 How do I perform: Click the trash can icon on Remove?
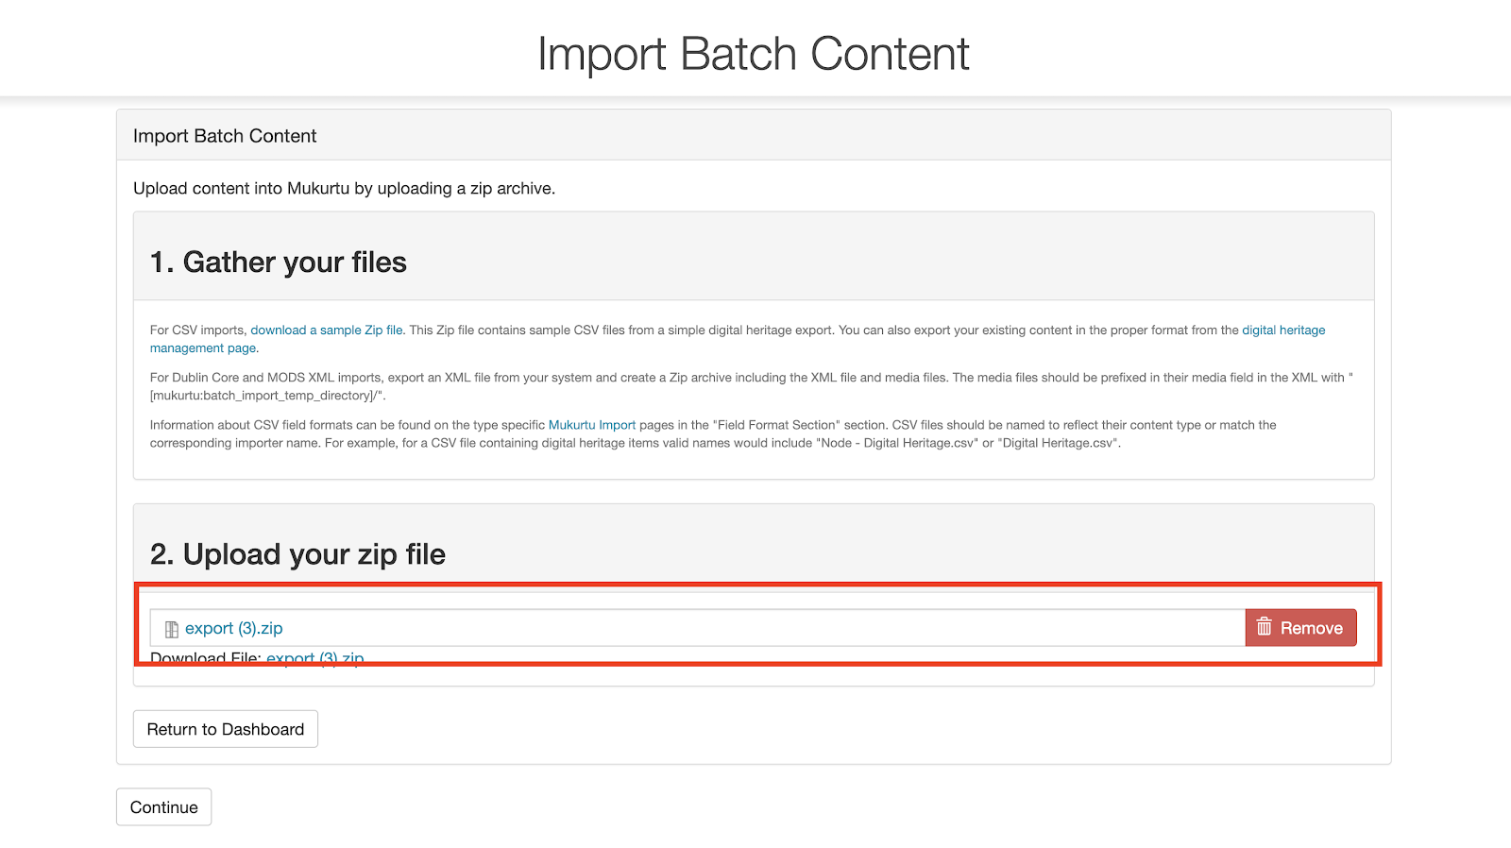tap(1264, 627)
